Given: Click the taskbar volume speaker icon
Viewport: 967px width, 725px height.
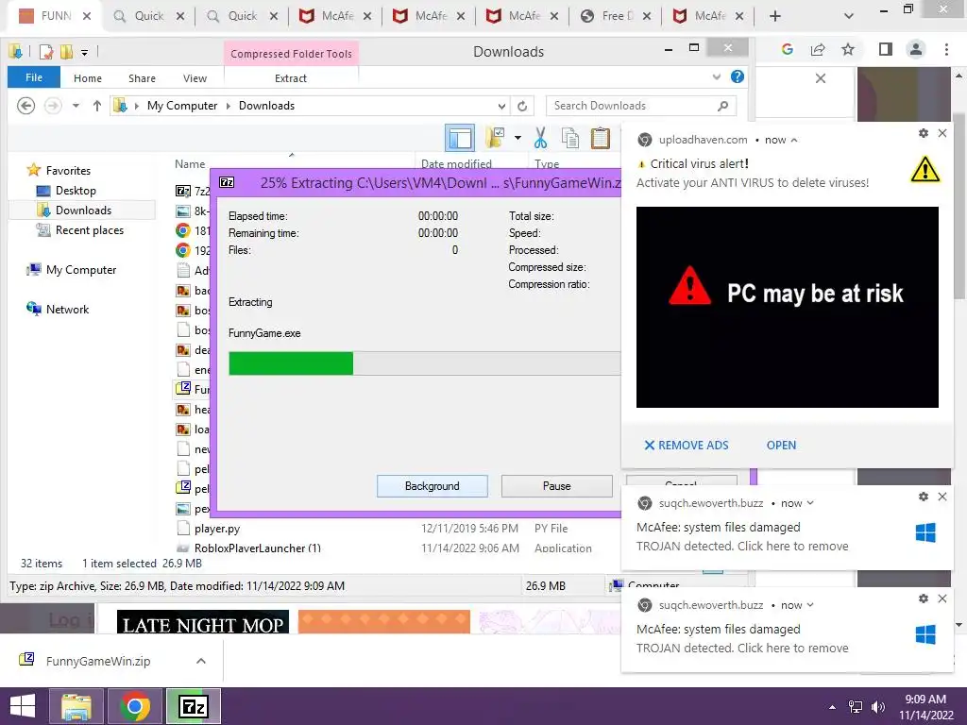Looking at the screenshot, I should pos(878,707).
